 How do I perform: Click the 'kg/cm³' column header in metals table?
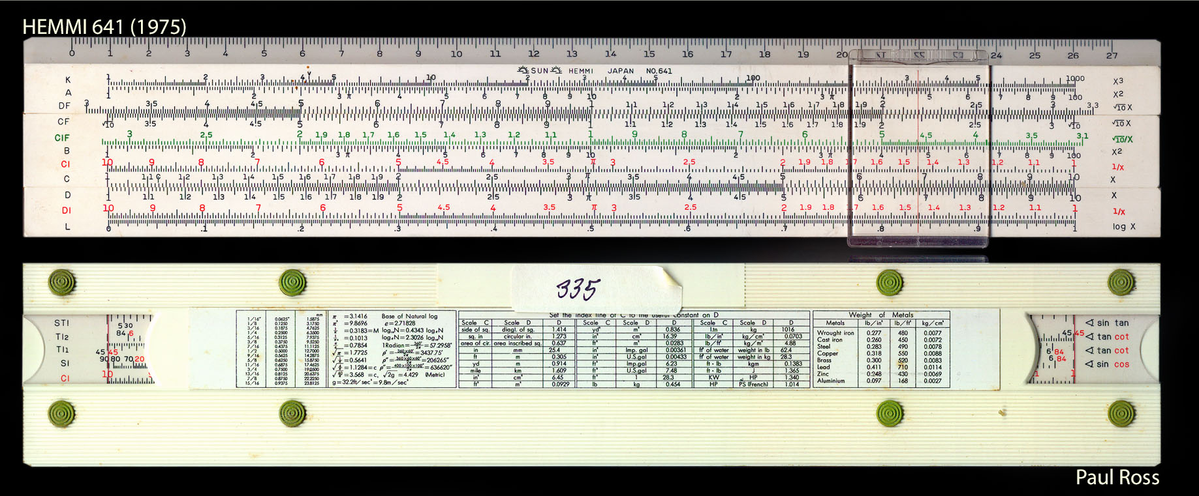933,323
